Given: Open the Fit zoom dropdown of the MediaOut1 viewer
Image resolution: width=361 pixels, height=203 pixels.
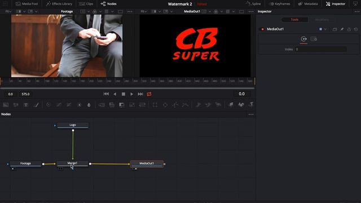Looking at the screenshot, I should 144,11.
